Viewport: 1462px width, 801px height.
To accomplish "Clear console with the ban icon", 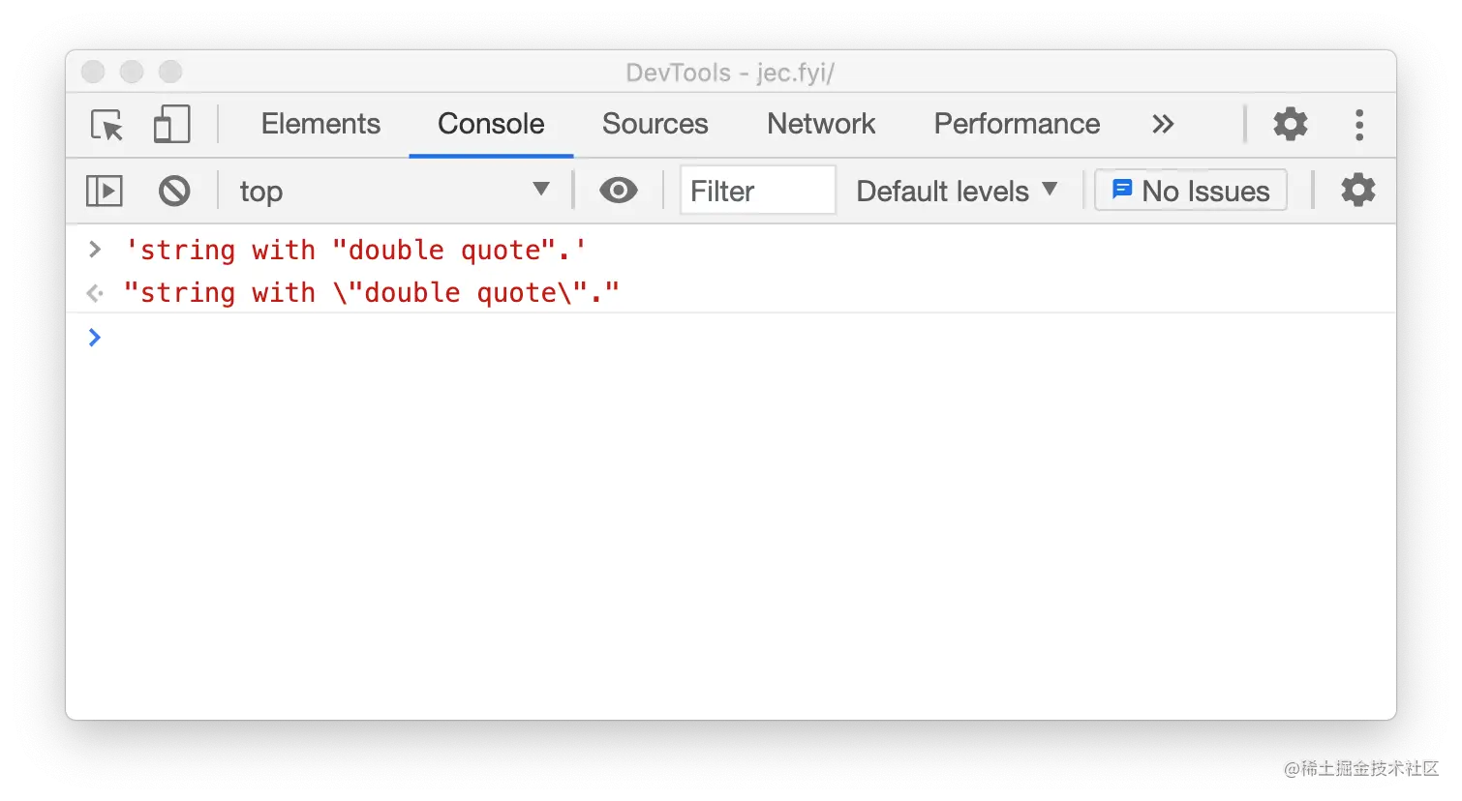I will [x=174, y=191].
